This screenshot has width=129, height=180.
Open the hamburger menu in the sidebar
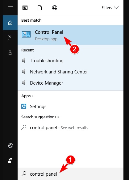point(10,8)
